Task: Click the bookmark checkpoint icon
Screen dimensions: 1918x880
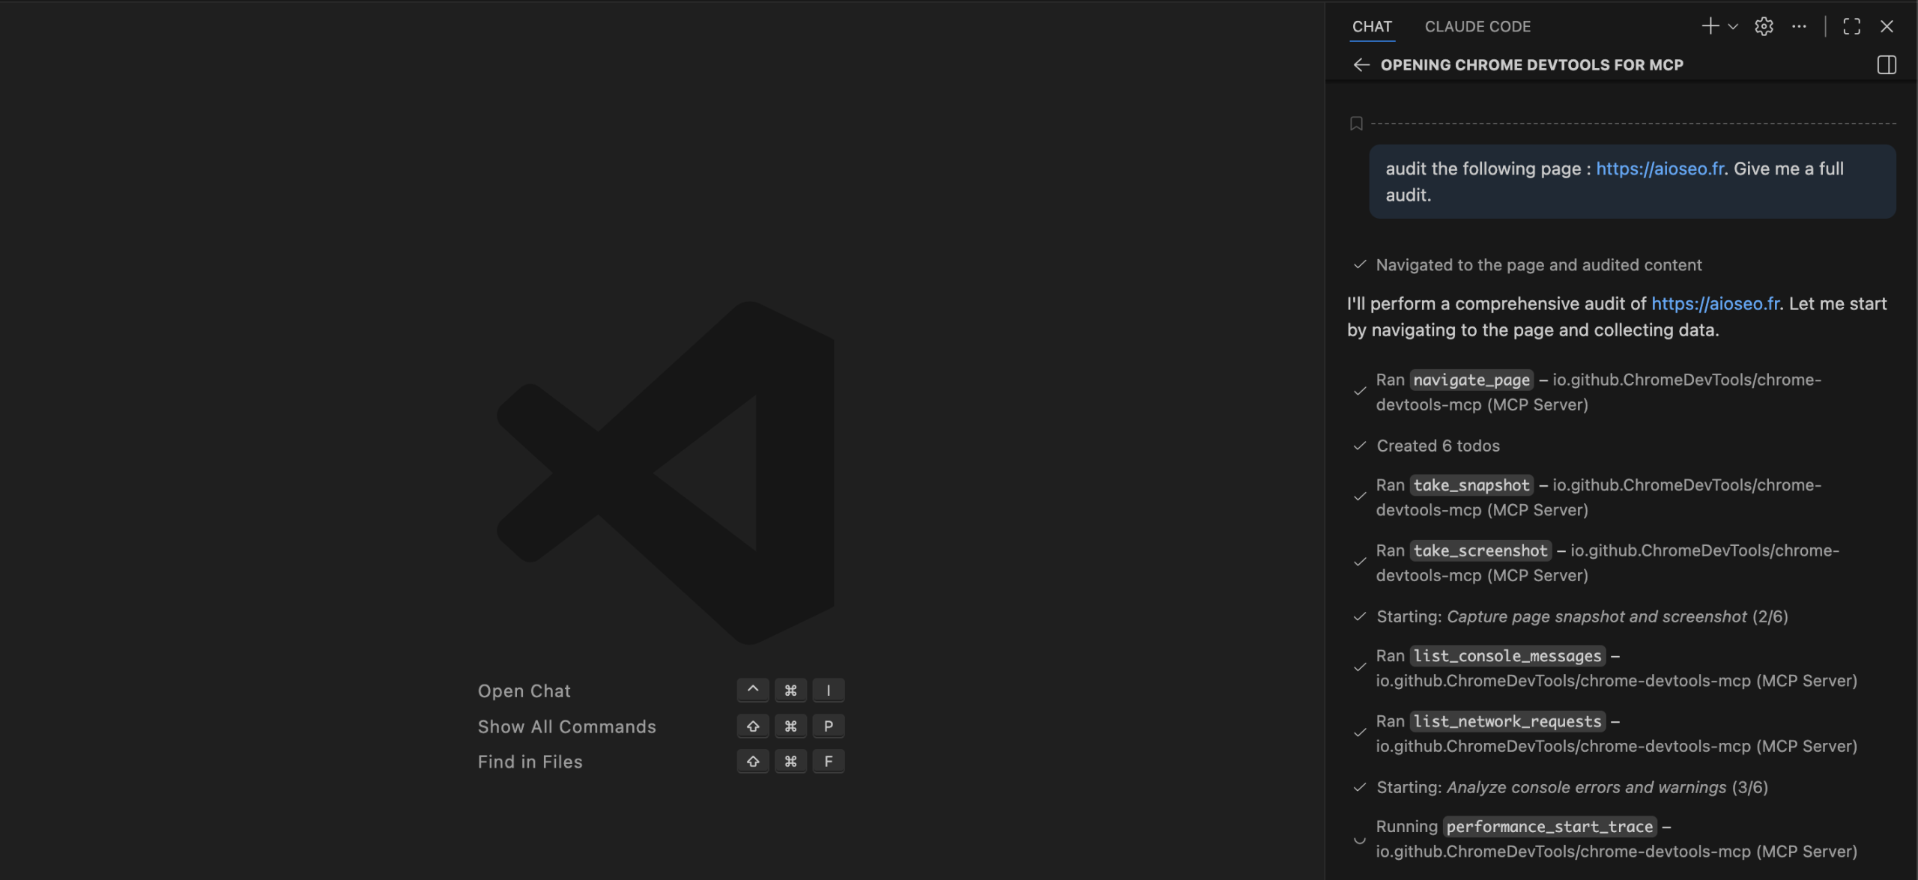Action: coord(1356,124)
